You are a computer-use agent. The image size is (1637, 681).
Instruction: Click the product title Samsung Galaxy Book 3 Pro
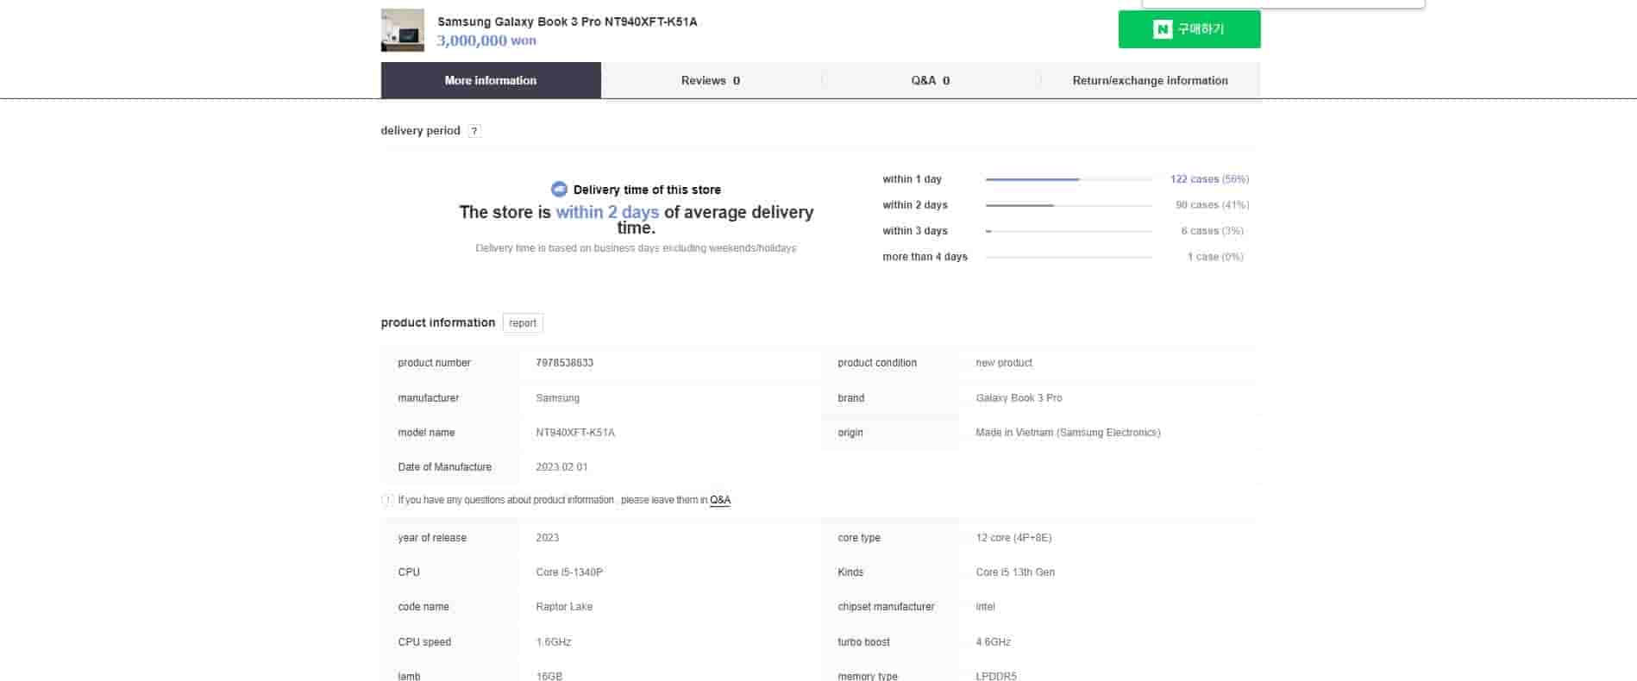567,22
